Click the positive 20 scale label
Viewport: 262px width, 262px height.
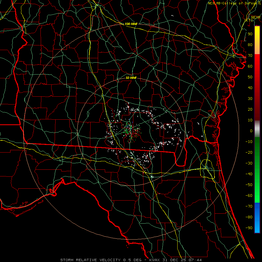pos(250,109)
